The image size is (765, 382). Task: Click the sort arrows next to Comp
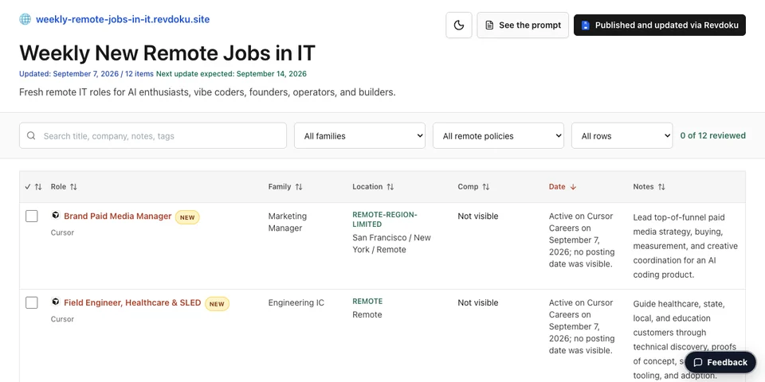click(486, 186)
